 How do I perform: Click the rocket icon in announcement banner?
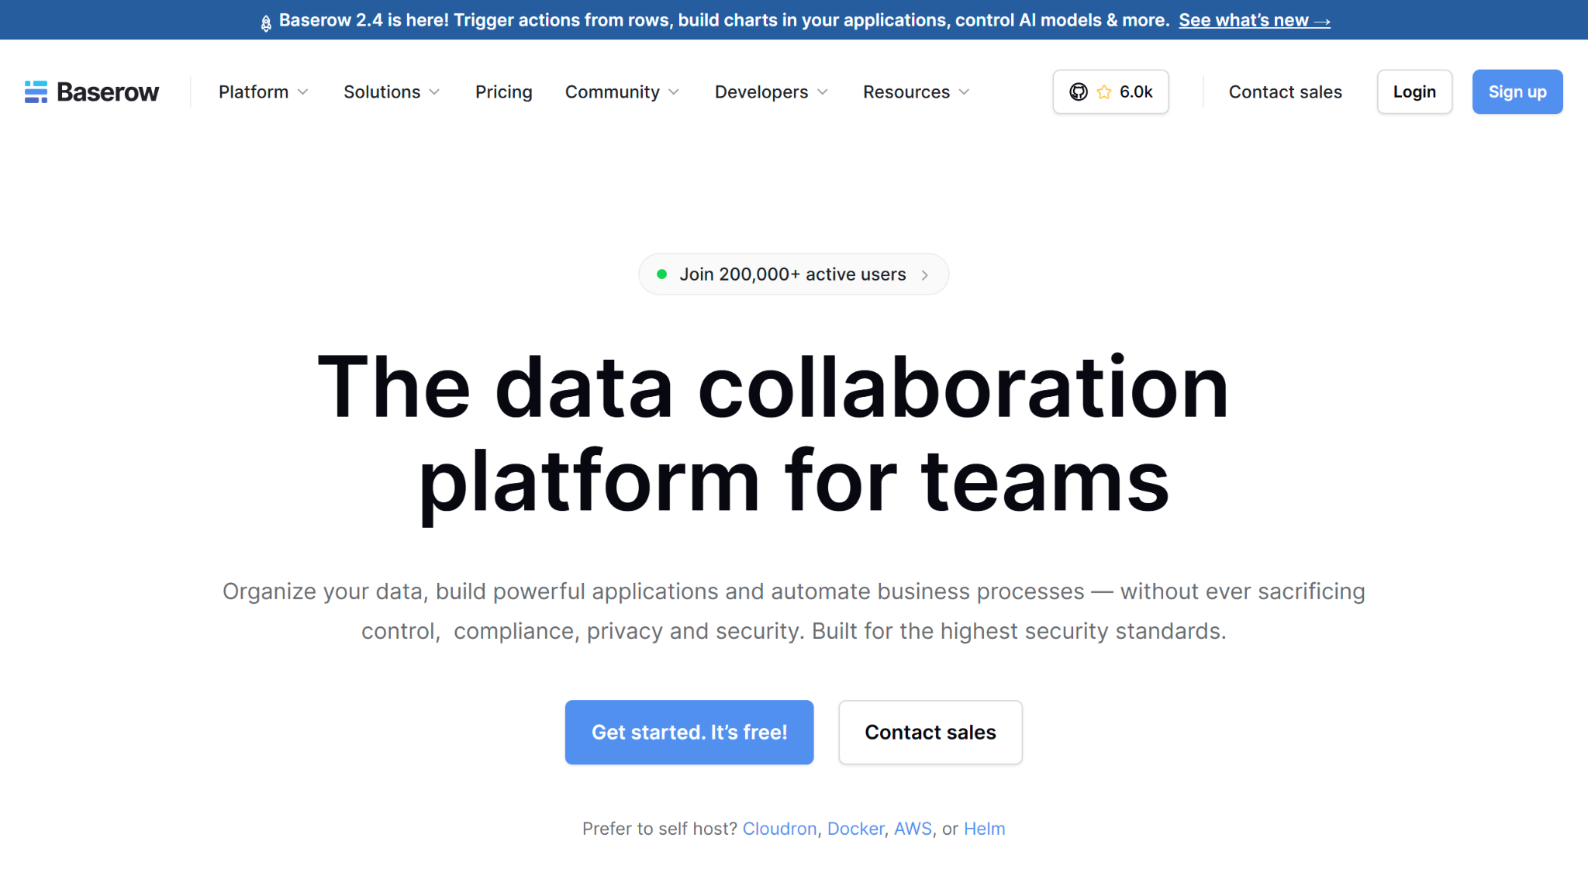(x=266, y=23)
